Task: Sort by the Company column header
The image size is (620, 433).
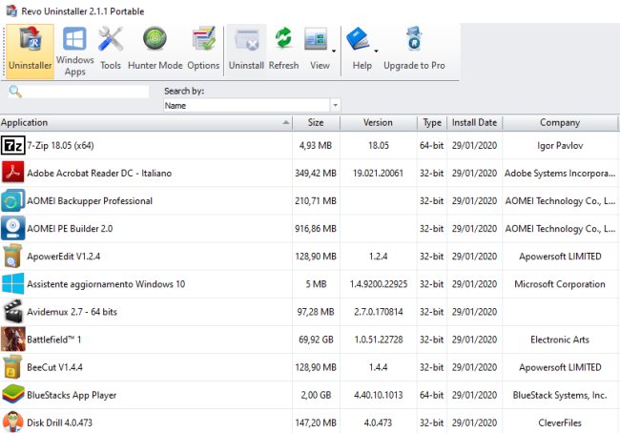Action: [560, 123]
